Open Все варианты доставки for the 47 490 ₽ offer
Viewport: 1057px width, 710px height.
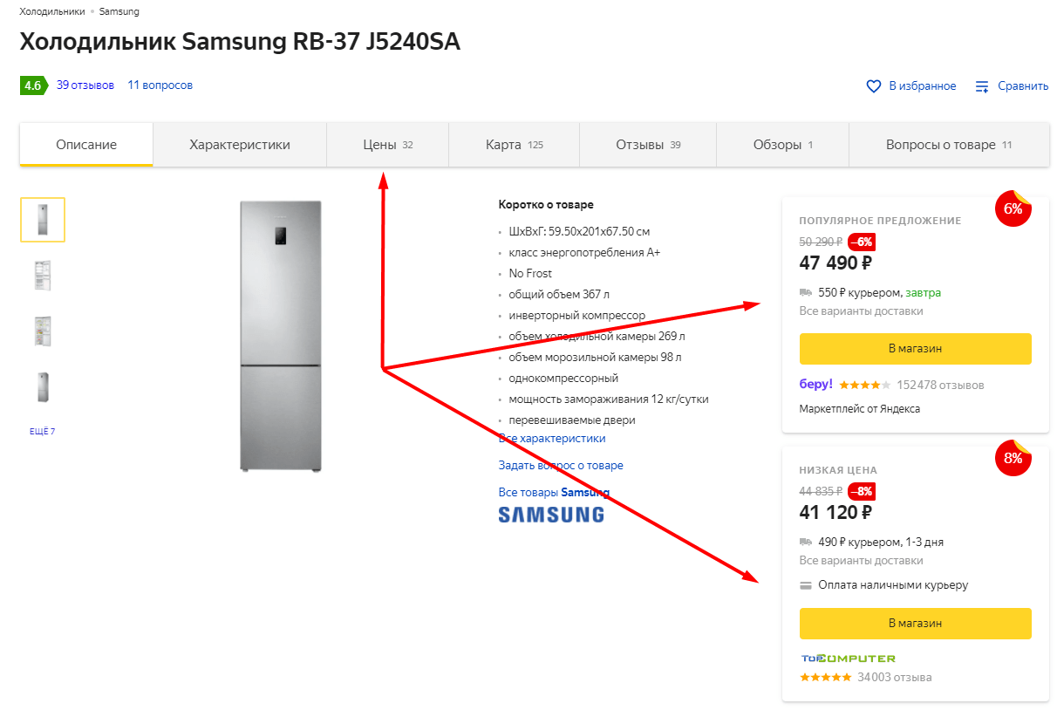tap(861, 311)
